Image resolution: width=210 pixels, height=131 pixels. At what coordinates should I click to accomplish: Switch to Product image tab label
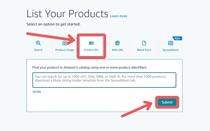click(x=65, y=50)
